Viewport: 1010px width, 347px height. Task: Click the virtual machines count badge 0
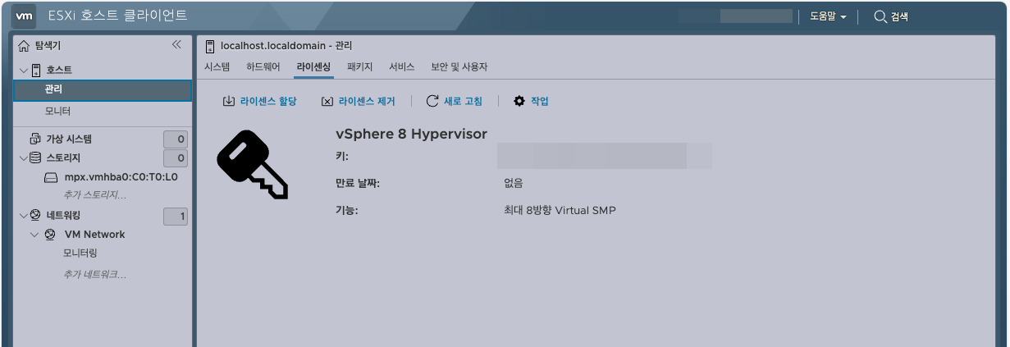[176, 139]
